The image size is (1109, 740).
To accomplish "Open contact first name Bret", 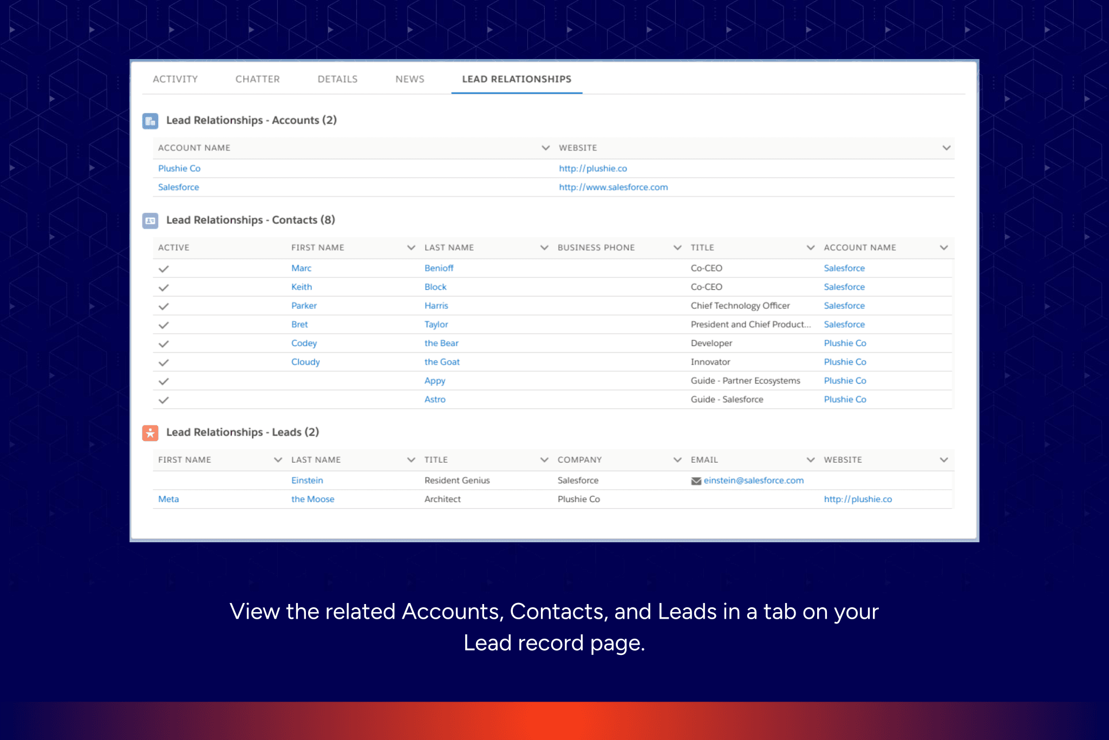I will point(299,324).
